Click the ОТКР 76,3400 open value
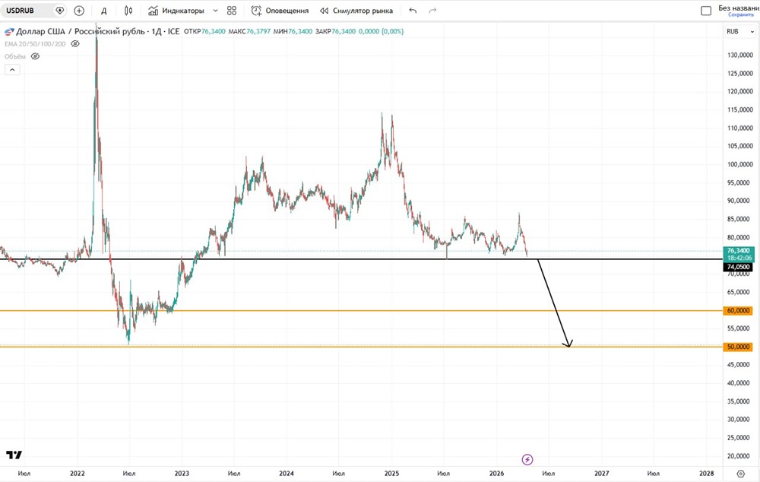Viewport: 760px width, 482px height. 204,31
